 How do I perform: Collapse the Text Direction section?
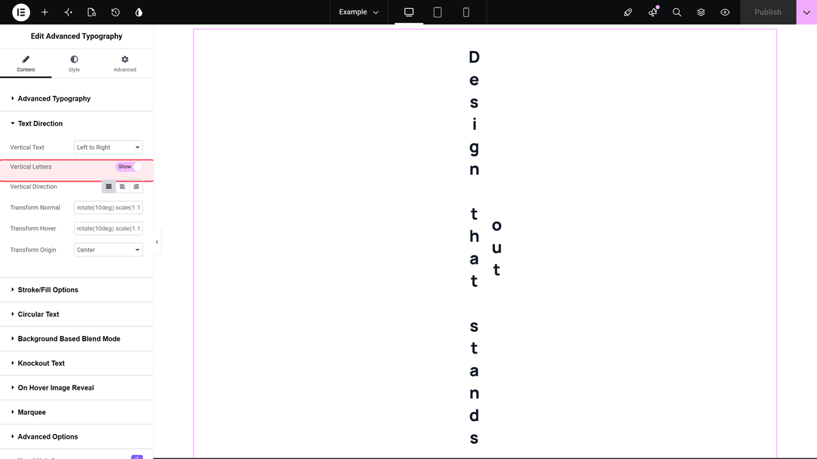[x=76, y=124]
